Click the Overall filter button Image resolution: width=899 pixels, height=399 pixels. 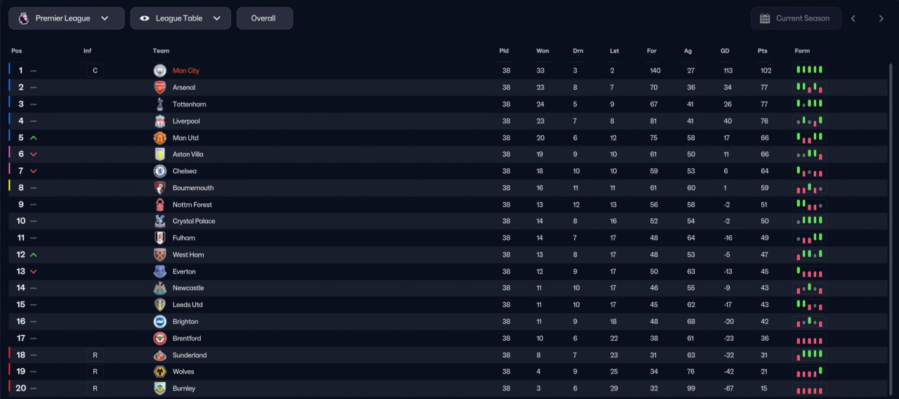[264, 18]
